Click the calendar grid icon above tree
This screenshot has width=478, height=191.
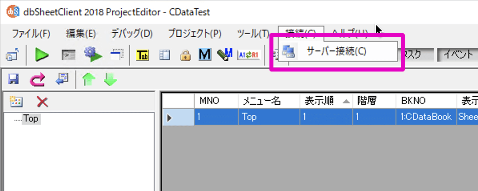click(x=16, y=101)
